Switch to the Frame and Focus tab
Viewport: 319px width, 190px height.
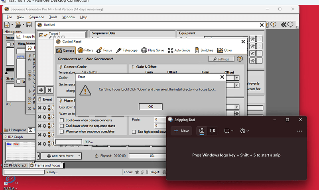coord(45,165)
